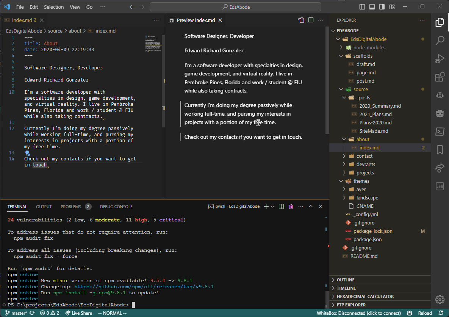This screenshot has width=449, height=317.
Task: Switch to the PROBLEMS tab
Action: tap(71, 207)
